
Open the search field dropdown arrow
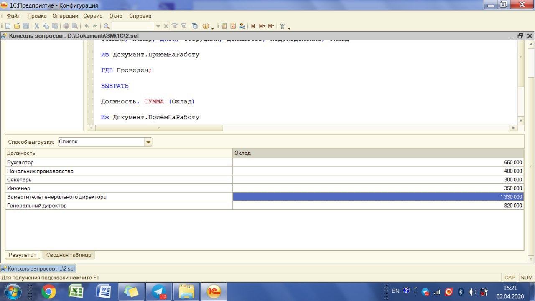[x=158, y=26]
